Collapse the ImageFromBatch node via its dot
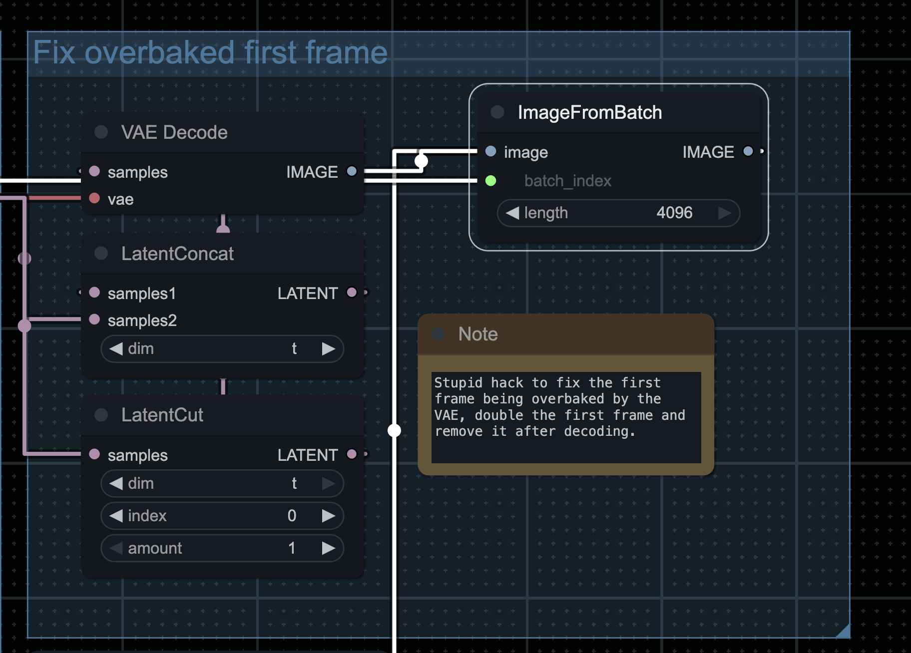Image resolution: width=911 pixels, height=653 pixels. [x=497, y=112]
